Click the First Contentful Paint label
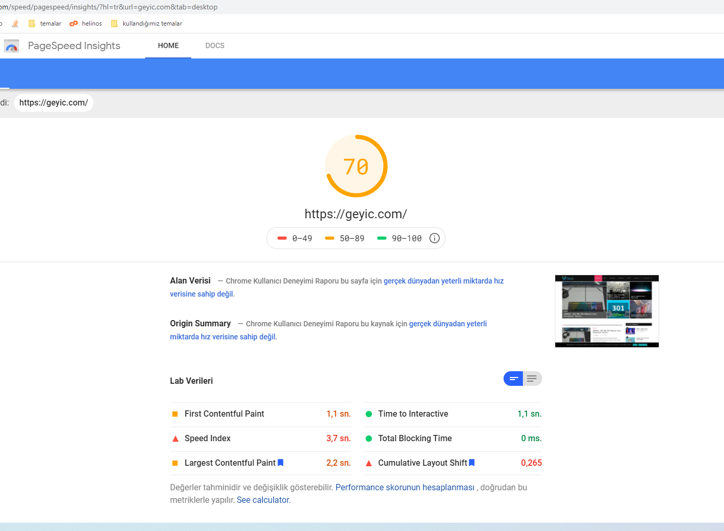The image size is (724, 531). [224, 414]
